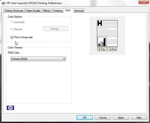
Task: Click the page preview thumbnail
Action: [107, 33]
